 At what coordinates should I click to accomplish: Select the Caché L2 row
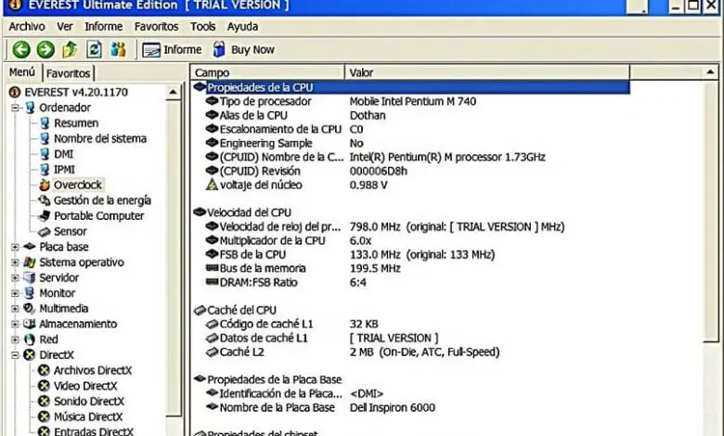coord(411,352)
